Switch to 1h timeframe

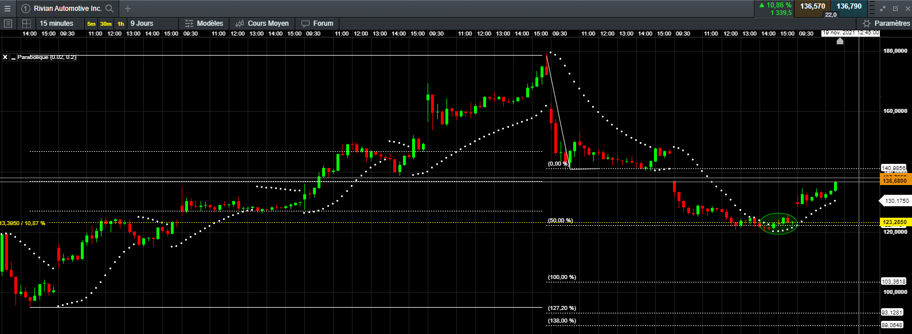pyautogui.click(x=120, y=23)
